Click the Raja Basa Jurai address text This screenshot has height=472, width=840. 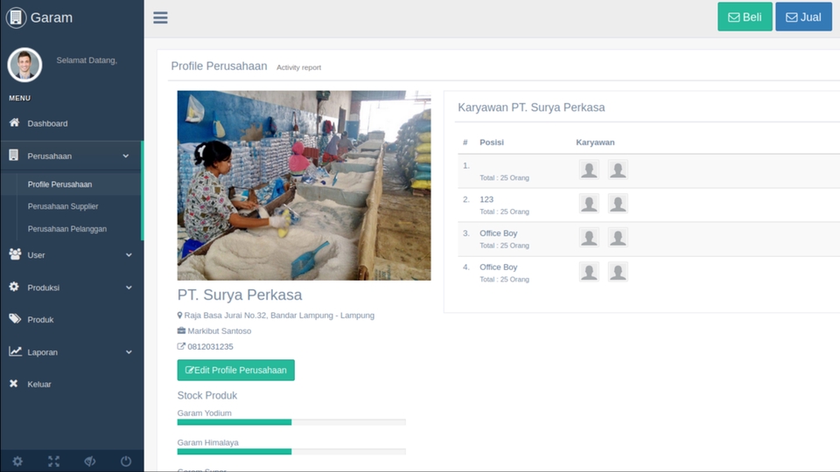[x=279, y=316]
